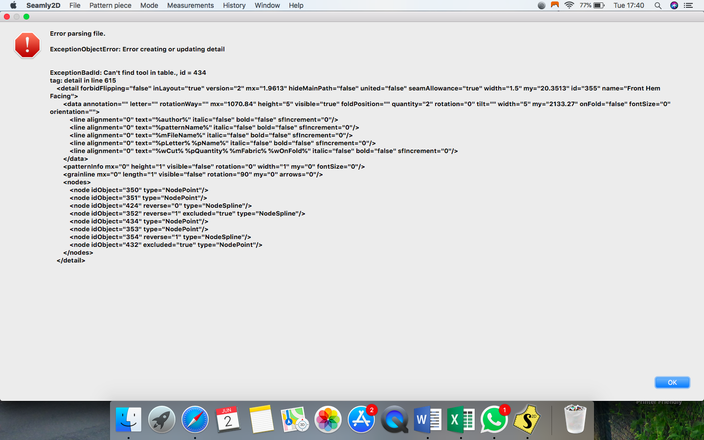Open App Store from the dock
This screenshot has width=704, height=440.
pyautogui.click(x=361, y=419)
